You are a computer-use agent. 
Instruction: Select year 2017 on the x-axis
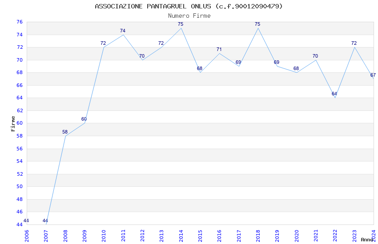point(239,236)
